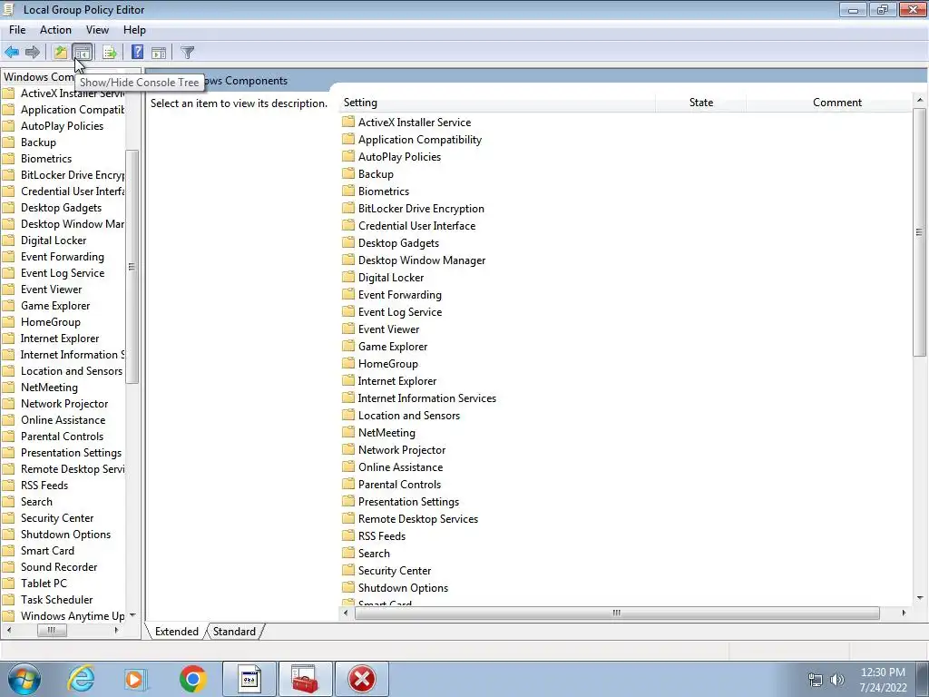The image size is (929, 697).
Task: Select Remote Desktop Services in the settings list
Action: (x=418, y=518)
